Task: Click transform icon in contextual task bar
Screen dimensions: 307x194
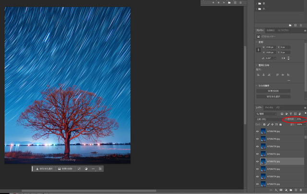Action: click(x=79, y=169)
